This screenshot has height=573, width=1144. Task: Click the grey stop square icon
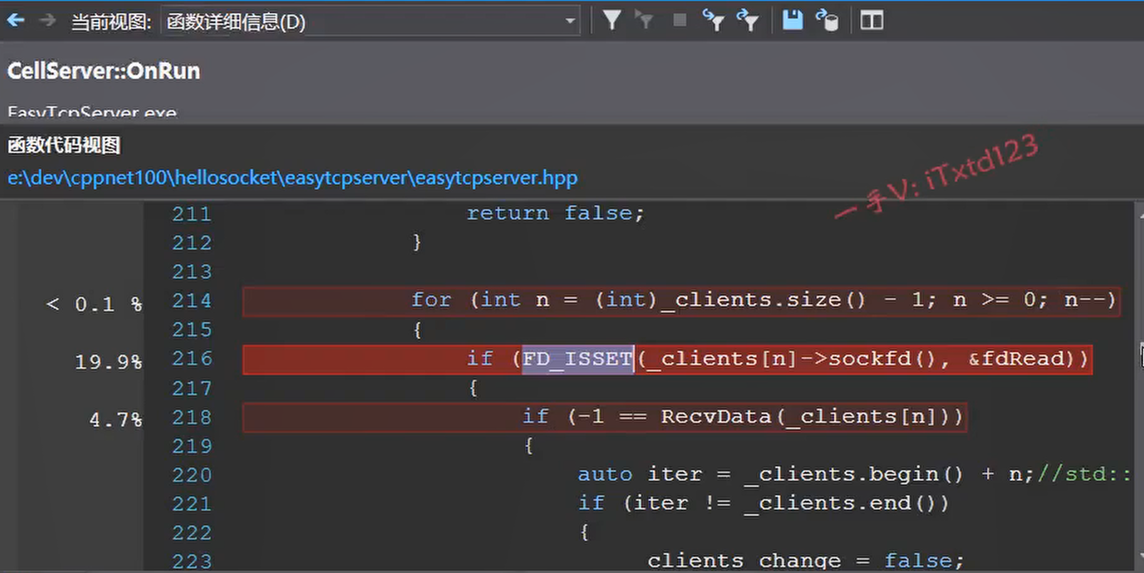(679, 20)
